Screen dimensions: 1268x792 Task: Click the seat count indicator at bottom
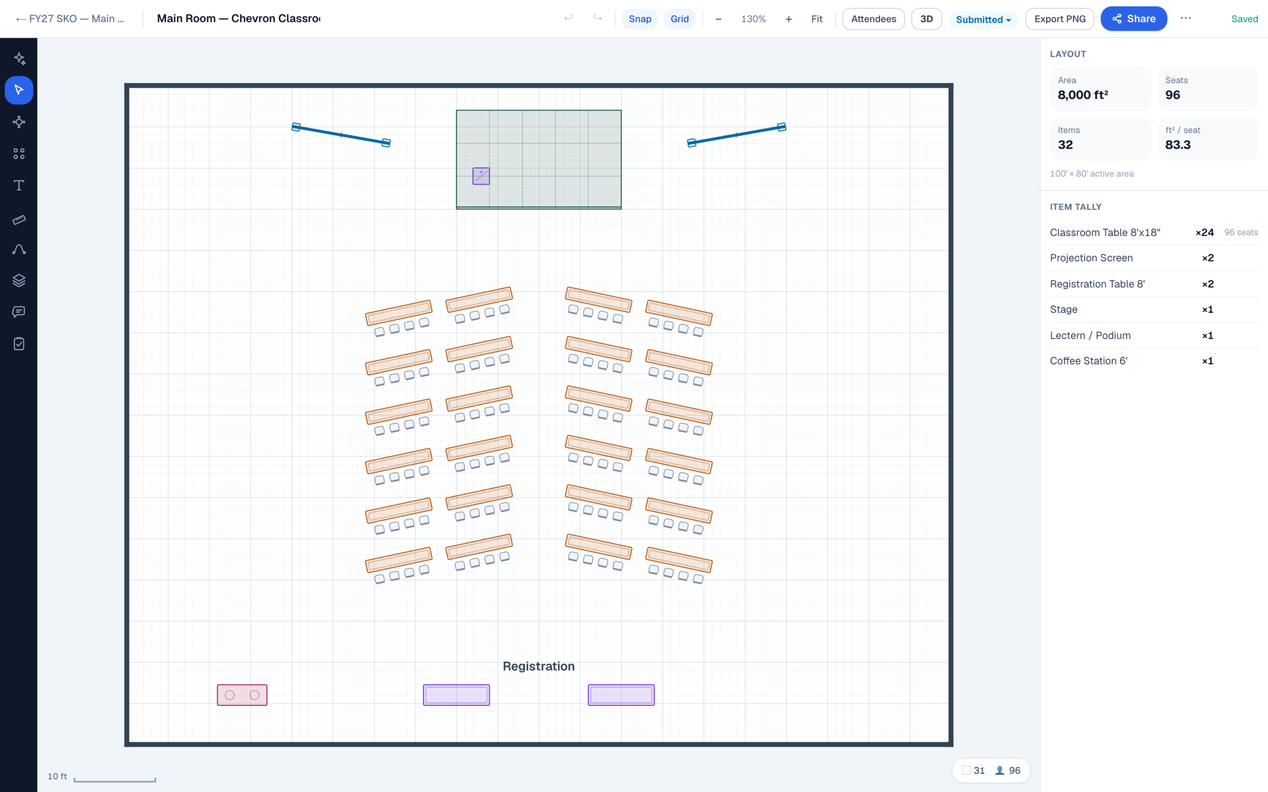point(1007,771)
